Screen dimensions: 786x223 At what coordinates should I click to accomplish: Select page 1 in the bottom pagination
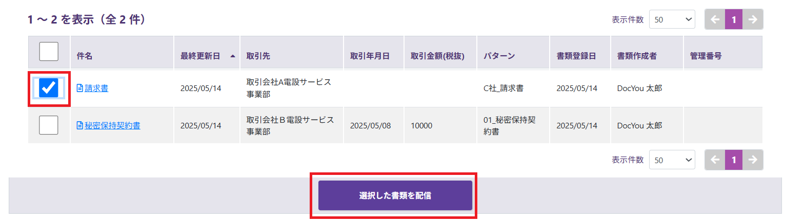pos(734,160)
